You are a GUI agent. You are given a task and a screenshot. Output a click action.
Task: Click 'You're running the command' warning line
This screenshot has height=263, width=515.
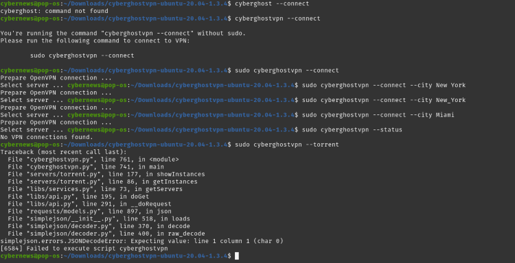pos(123,34)
